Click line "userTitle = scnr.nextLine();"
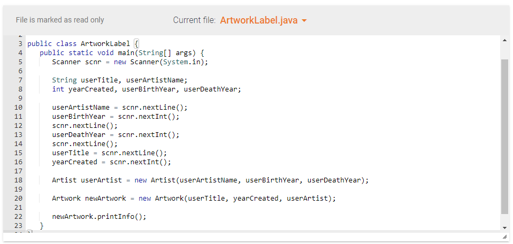The height and width of the screenshot is (244, 513). click(110, 153)
